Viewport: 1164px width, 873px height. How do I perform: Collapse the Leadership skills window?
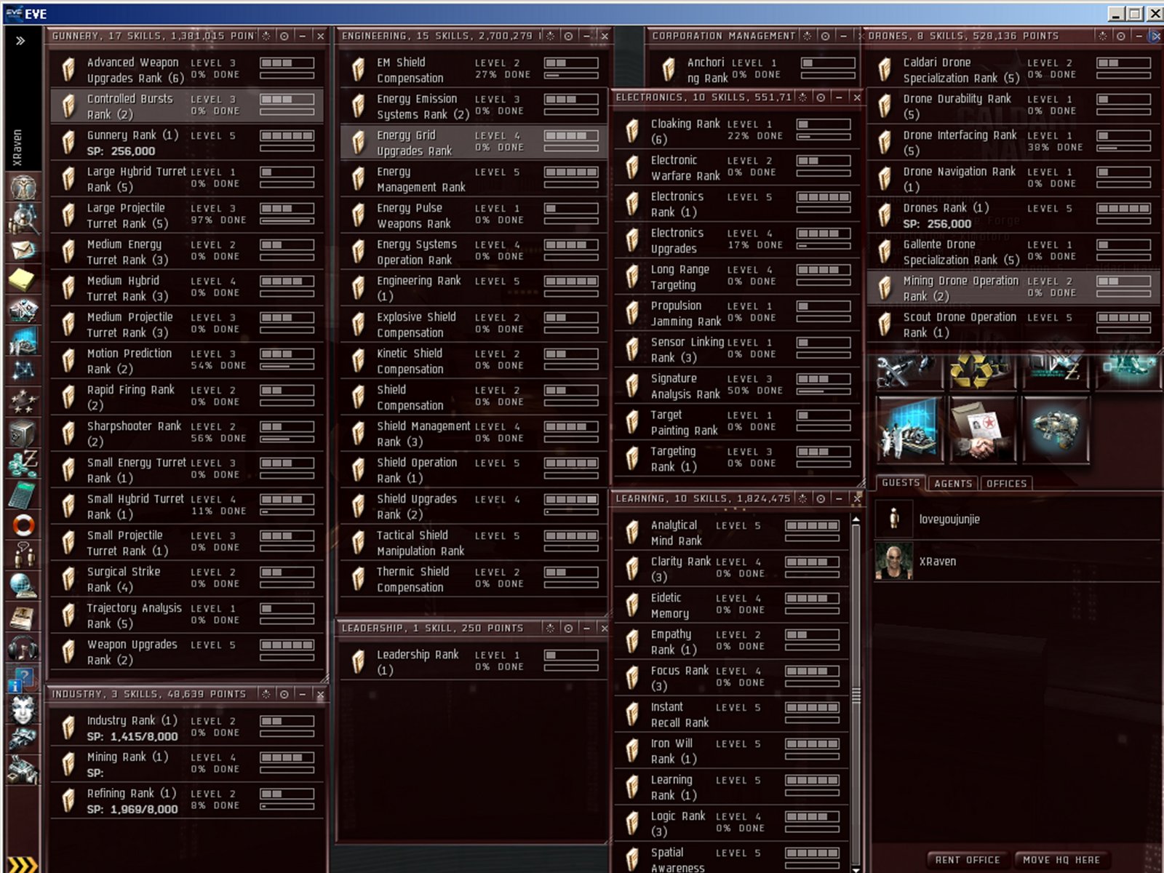[586, 628]
